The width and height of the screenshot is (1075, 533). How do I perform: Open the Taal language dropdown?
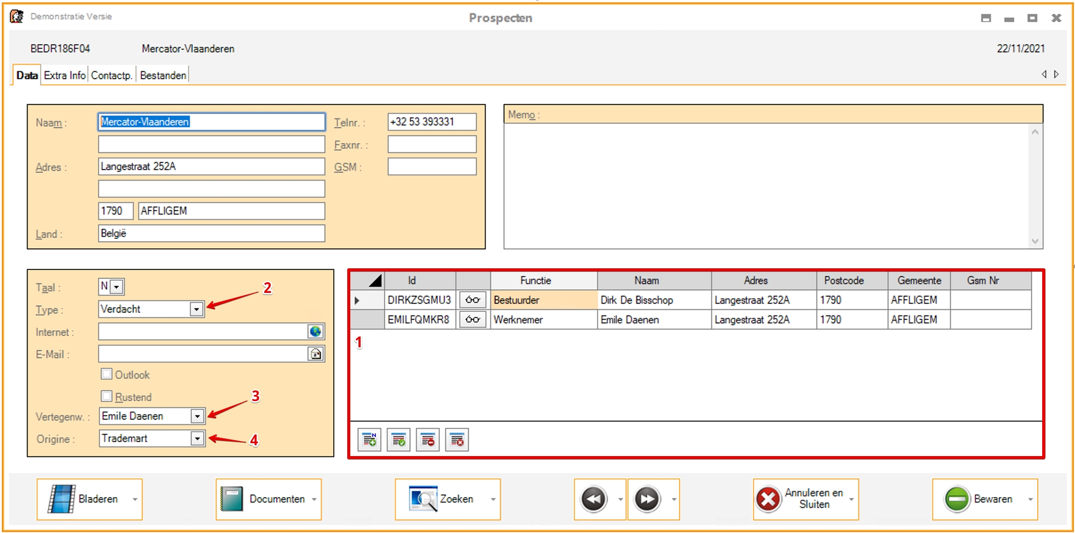117,287
